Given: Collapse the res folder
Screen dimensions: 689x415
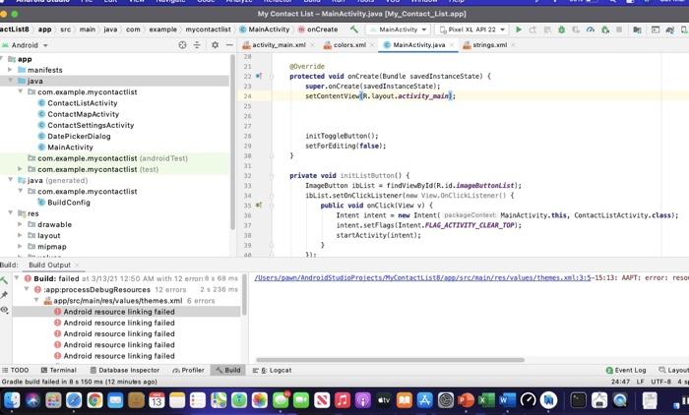Looking at the screenshot, I should [x=10, y=213].
